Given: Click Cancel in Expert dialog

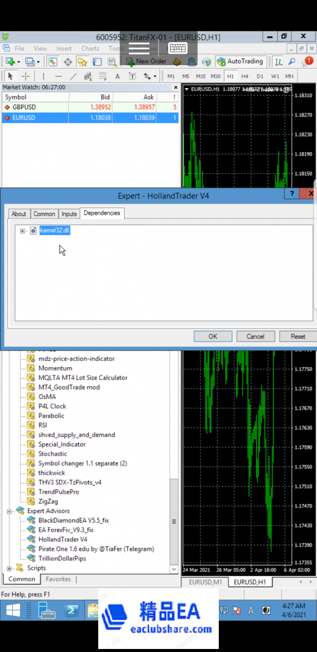Looking at the screenshot, I should pos(256,336).
